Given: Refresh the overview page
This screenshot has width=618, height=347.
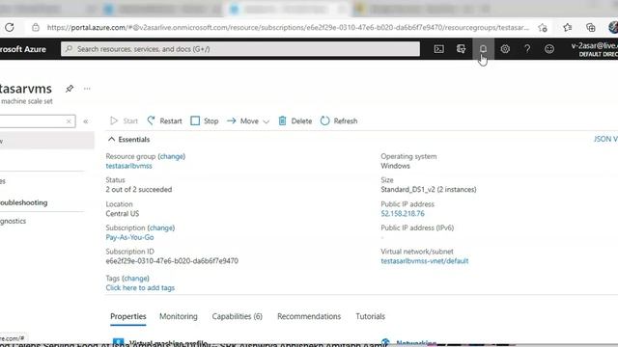Looking at the screenshot, I should (x=339, y=120).
